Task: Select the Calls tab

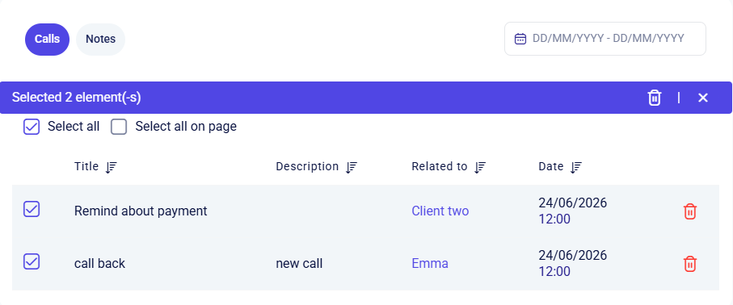Action: [x=47, y=40]
